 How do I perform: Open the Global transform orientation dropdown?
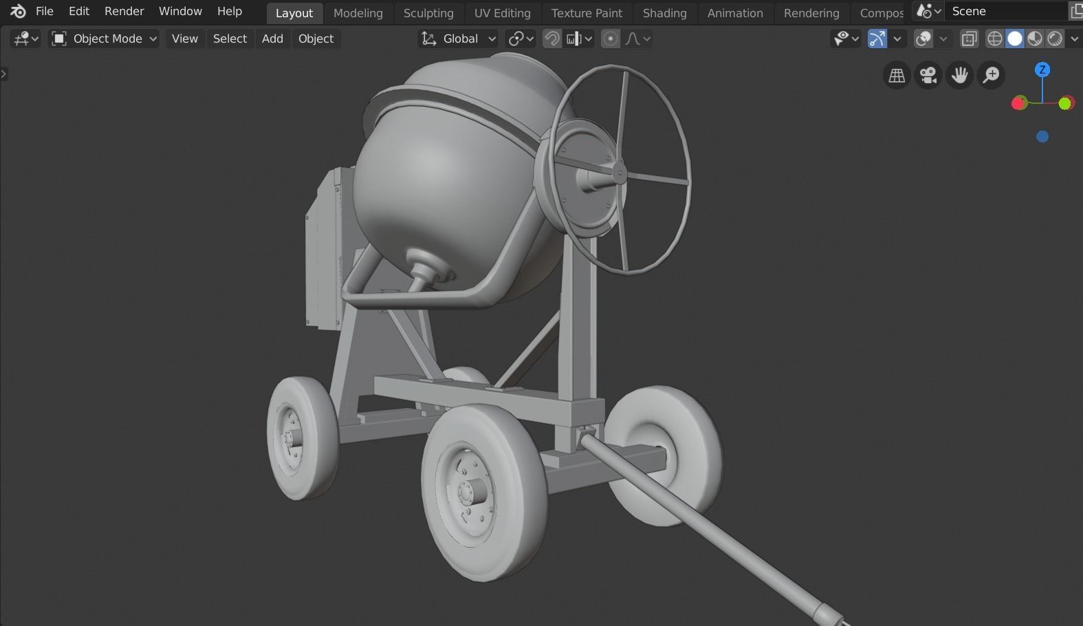(458, 39)
